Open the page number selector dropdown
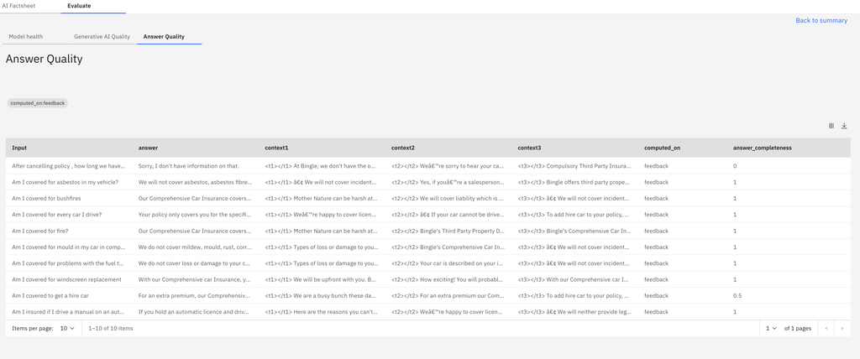Screen dimensions: 860x359 click(771, 328)
